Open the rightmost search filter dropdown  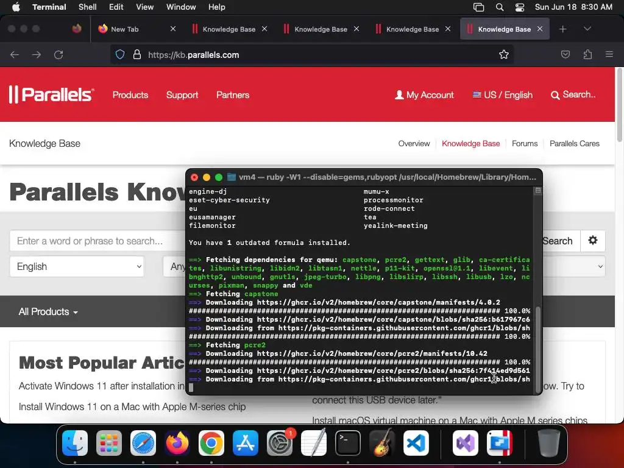pos(573,267)
